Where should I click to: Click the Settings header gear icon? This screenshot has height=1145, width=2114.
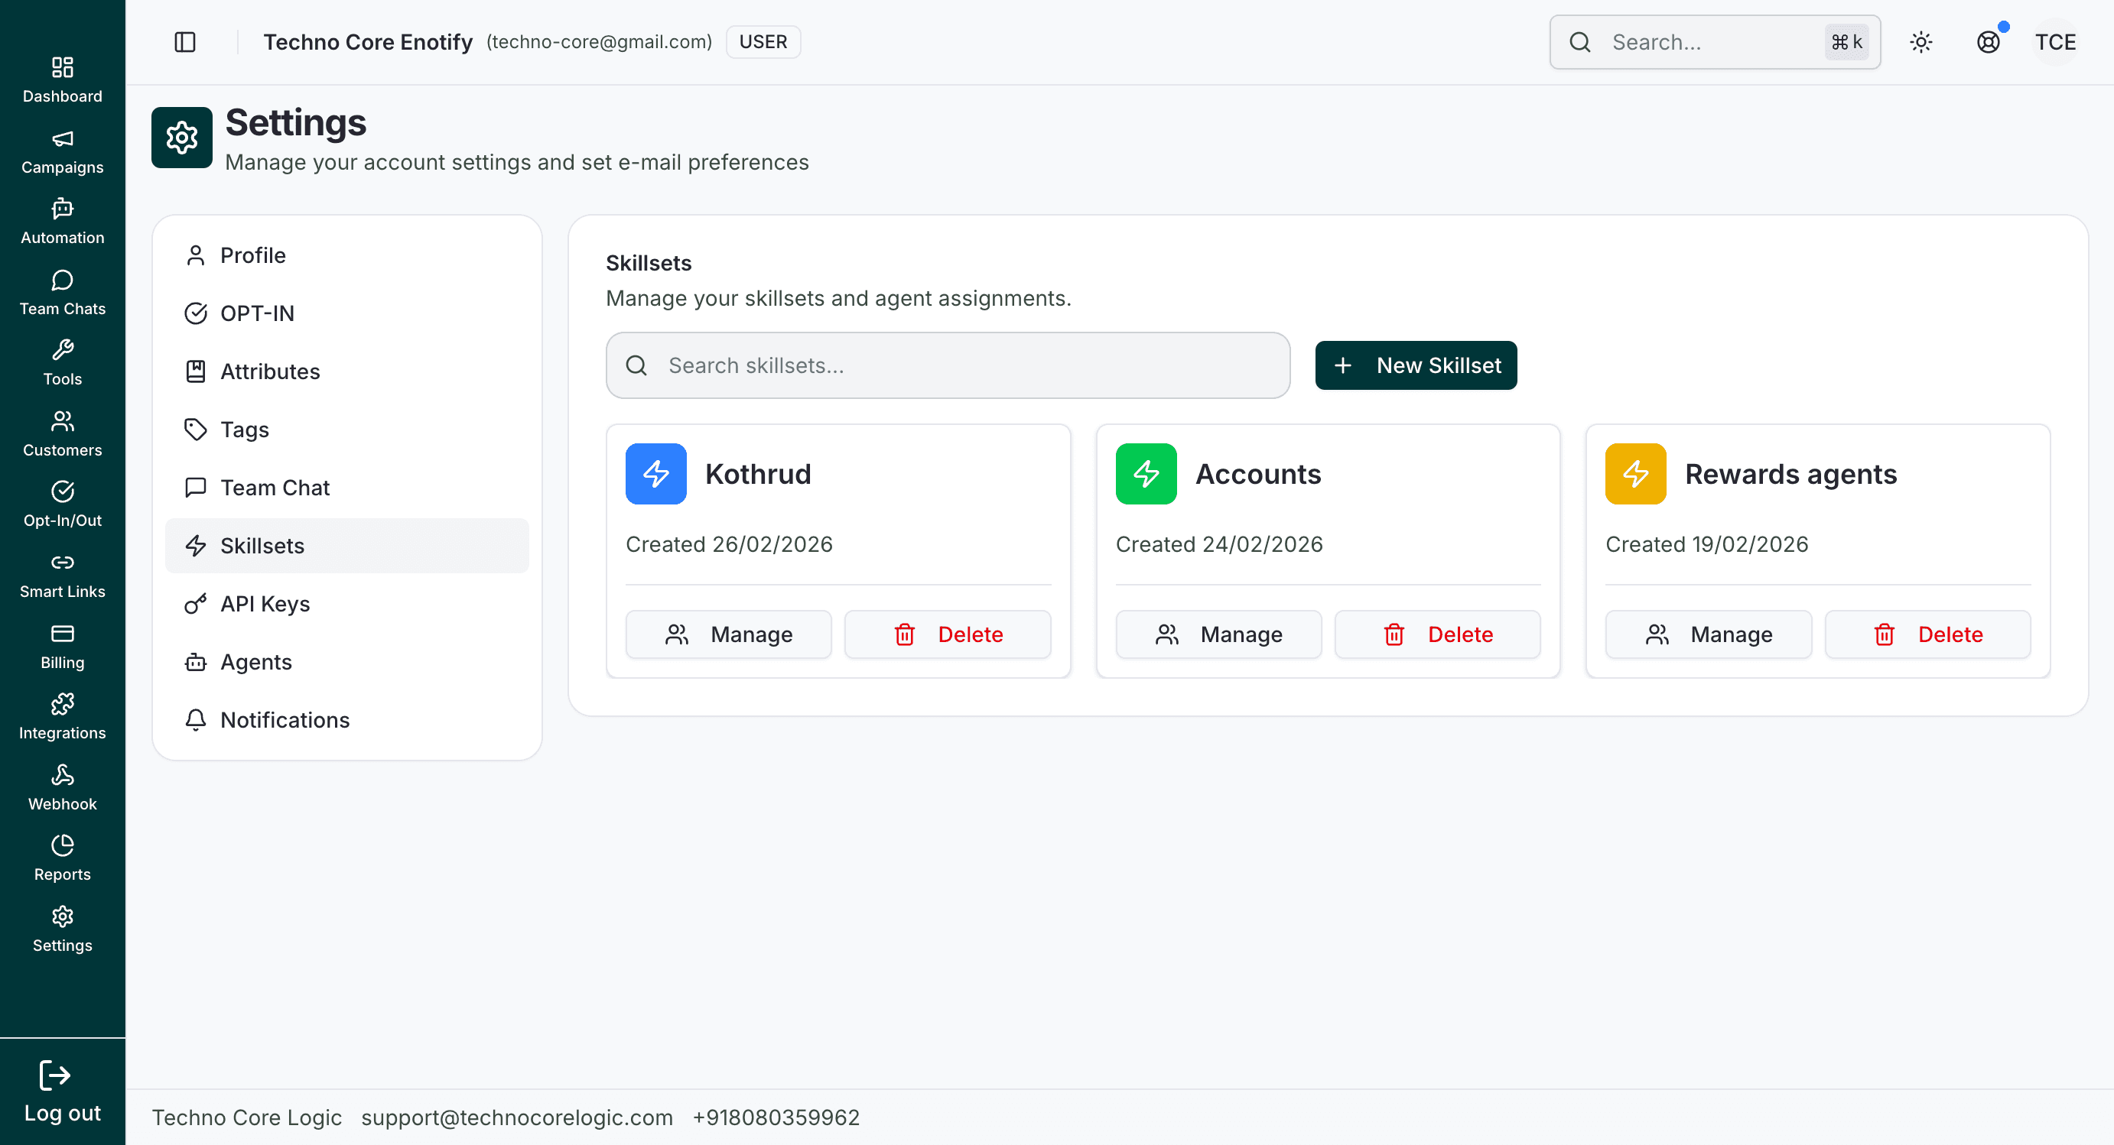pos(182,137)
